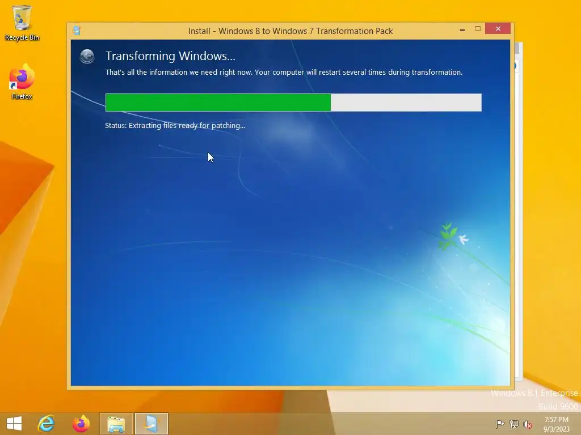Open the Windows Start button
Viewport: 581px width, 435px height.
pyautogui.click(x=14, y=424)
